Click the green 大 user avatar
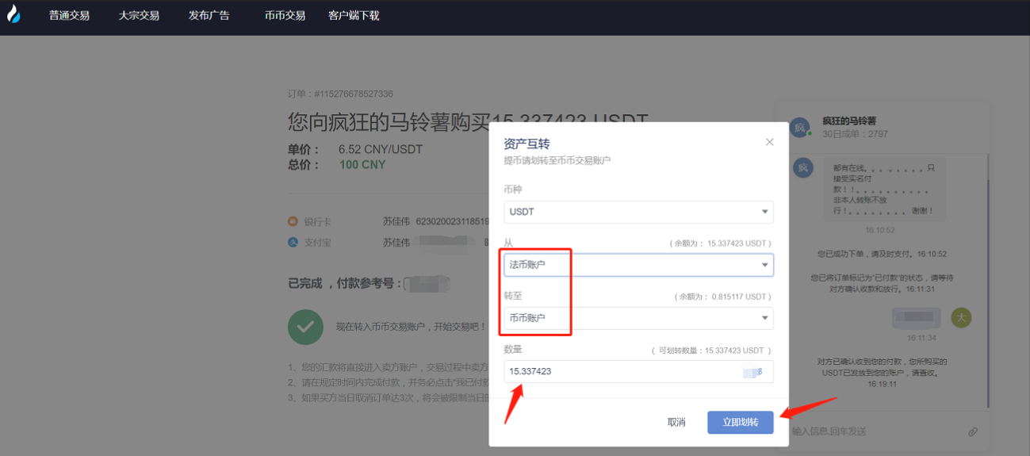The width and height of the screenshot is (1030, 456). pos(961,318)
